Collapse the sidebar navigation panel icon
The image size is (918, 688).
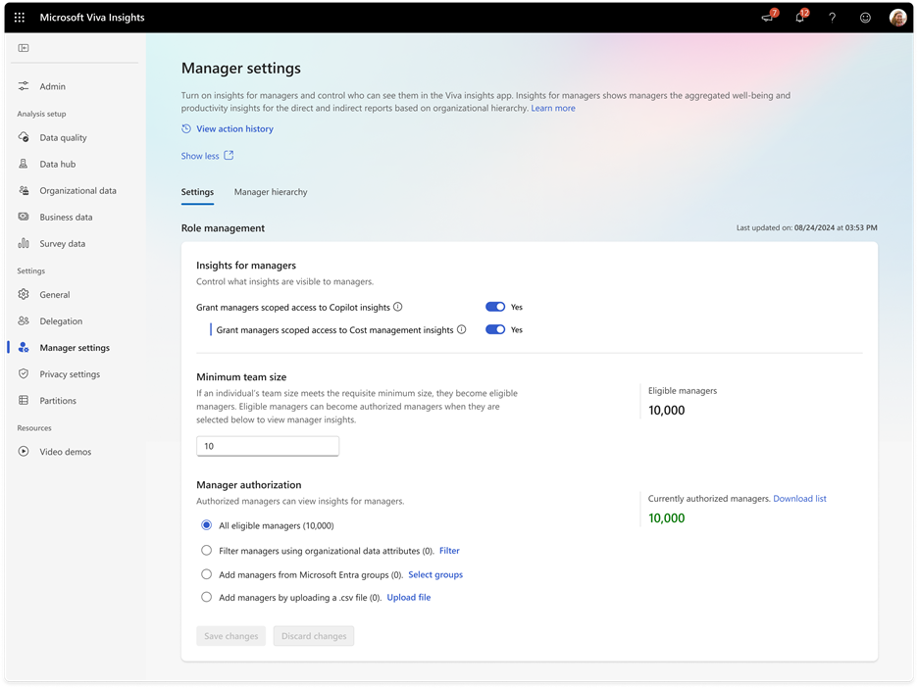click(24, 48)
